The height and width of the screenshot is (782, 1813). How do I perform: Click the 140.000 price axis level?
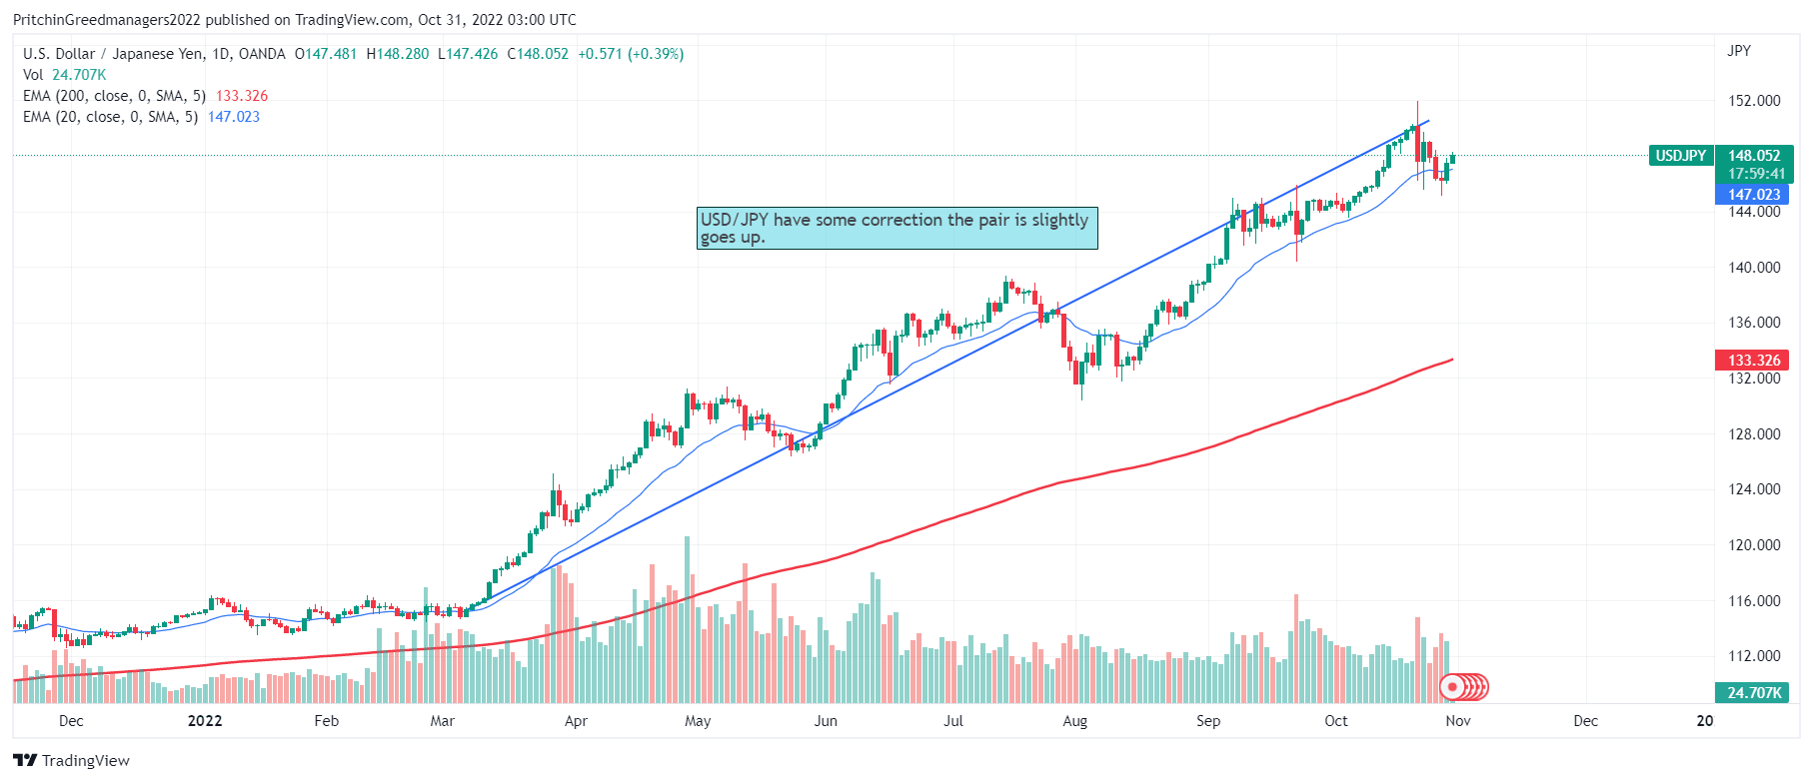tap(1754, 267)
